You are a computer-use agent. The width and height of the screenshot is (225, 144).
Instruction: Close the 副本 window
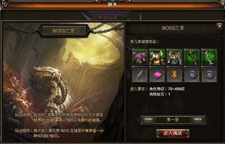[x=223, y=4]
